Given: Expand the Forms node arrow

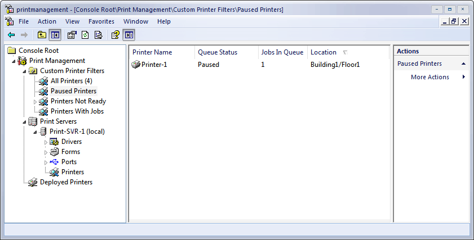Looking at the screenshot, I should (x=46, y=152).
